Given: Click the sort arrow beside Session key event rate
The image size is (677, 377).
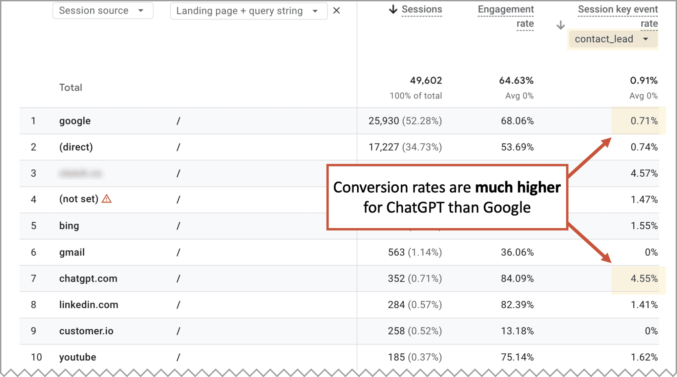Looking at the screenshot, I should tap(560, 25).
